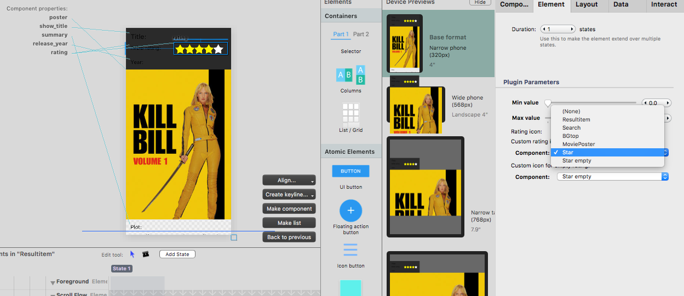The image size is (684, 296).
Task: Click the show_title component property
Action: pyautogui.click(x=54, y=26)
